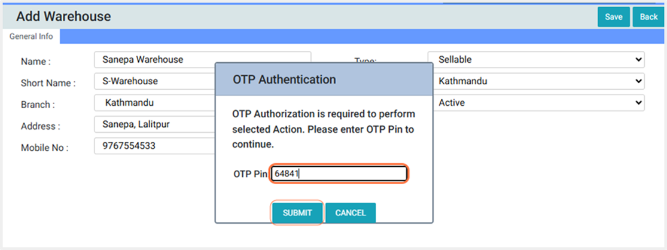Submit the OTP pin
The image size is (667, 250).
click(297, 213)
